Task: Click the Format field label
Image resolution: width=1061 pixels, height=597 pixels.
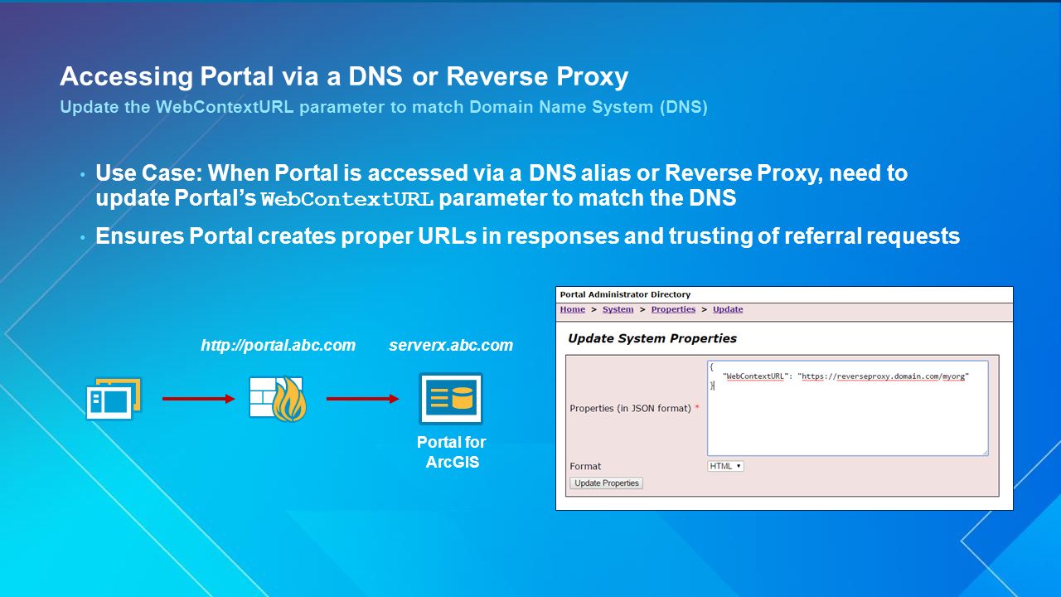Action: tap(585, 466)
